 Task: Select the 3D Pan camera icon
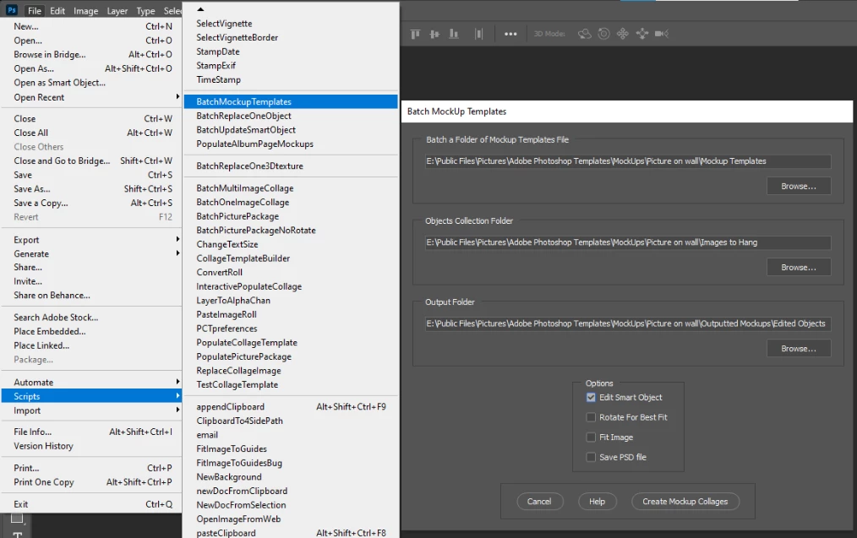point(623,34)
